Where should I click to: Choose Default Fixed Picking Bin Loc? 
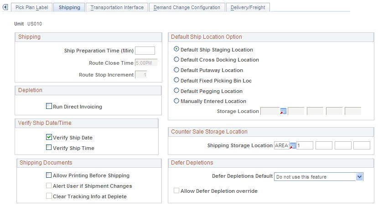pyautogui.click(x=176, y=80)
